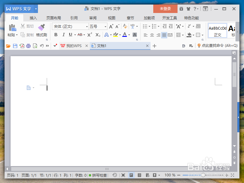
Task: Export to PDF icon in the quick toolbar
Action: [22, 46]
